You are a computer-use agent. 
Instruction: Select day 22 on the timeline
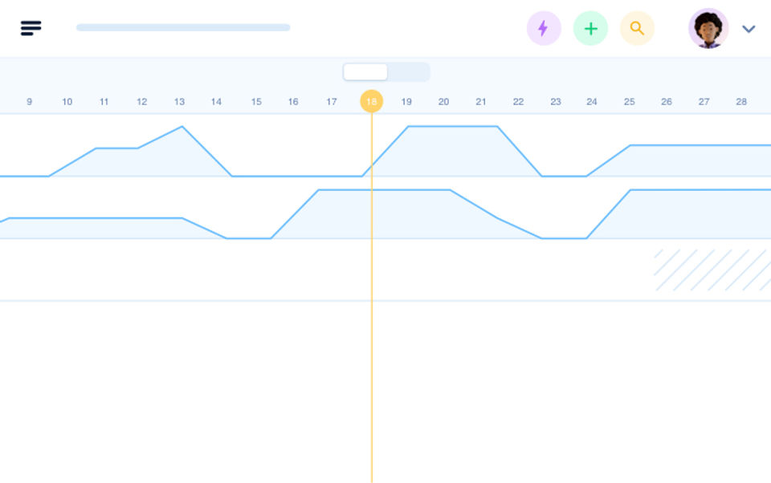pyautogui.click(x=518, y=102)
